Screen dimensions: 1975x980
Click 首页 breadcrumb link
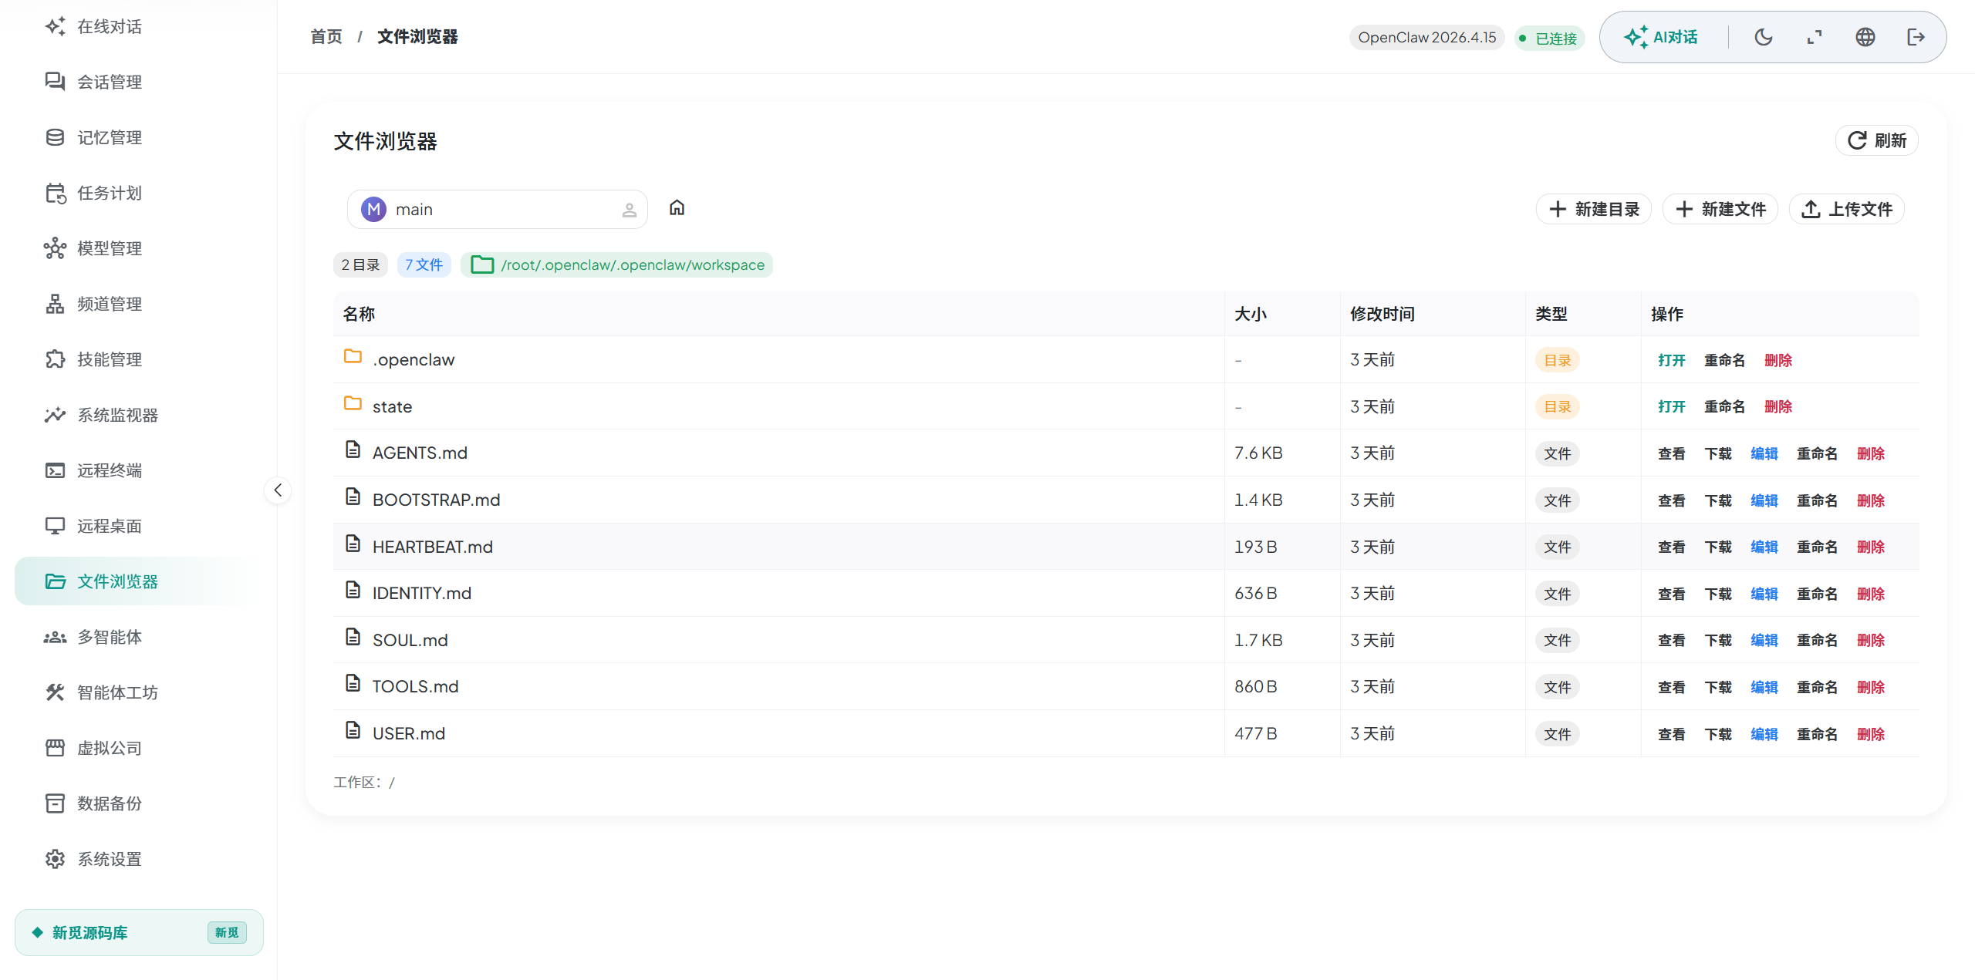pyautogui.click(x=326, y=36)
